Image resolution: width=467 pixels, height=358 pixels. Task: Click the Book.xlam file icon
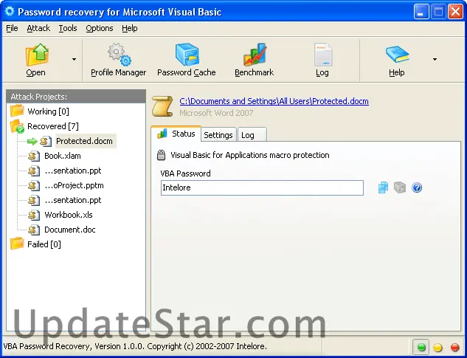pos(34,156)
